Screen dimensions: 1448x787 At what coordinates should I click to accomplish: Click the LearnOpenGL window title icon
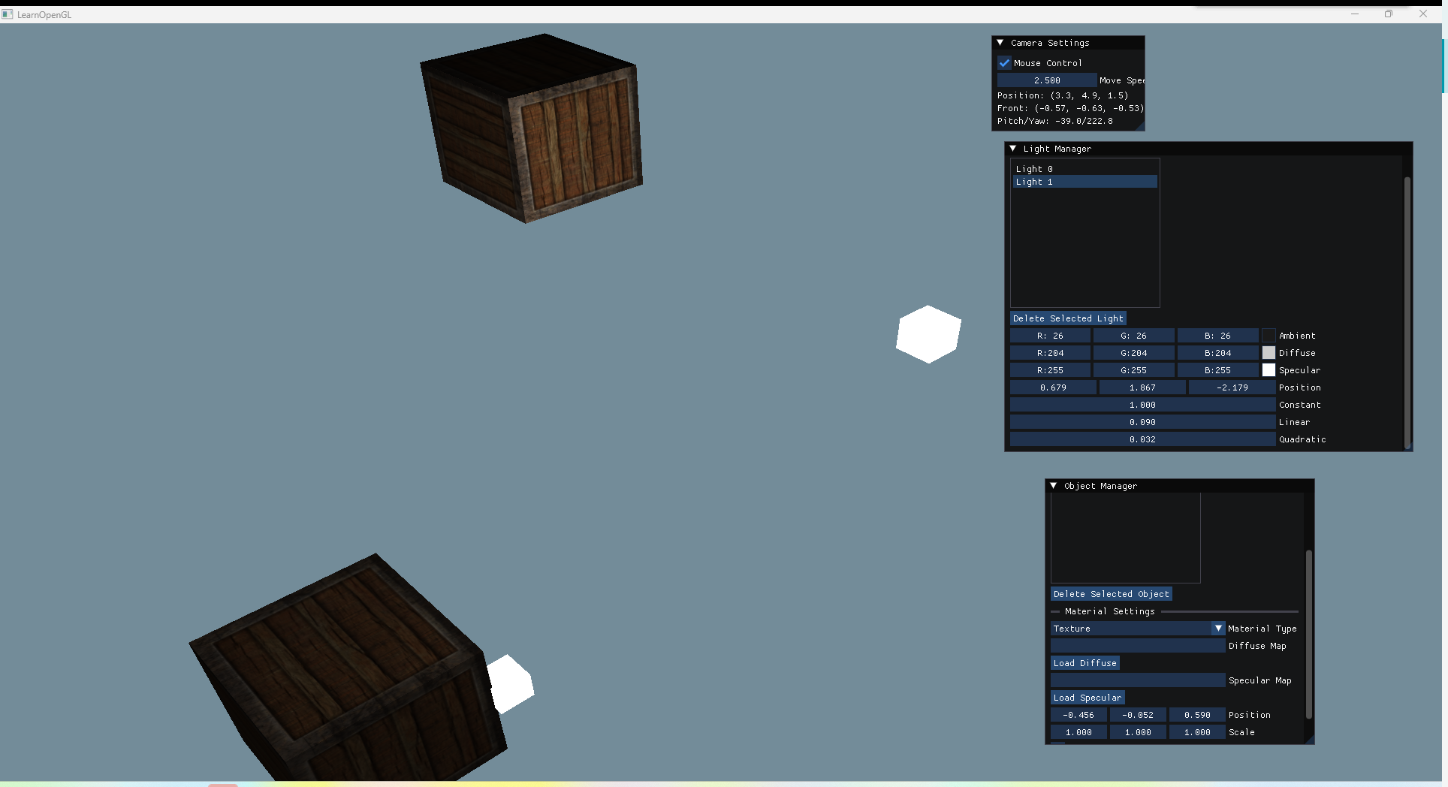click(x=8, y=14)
